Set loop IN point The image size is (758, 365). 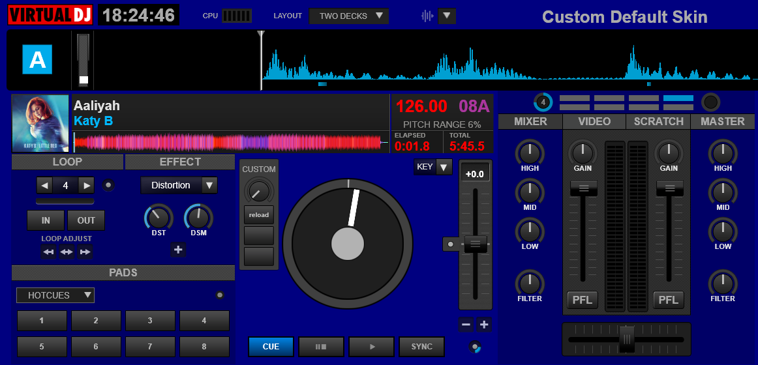(x=46, y=221)
